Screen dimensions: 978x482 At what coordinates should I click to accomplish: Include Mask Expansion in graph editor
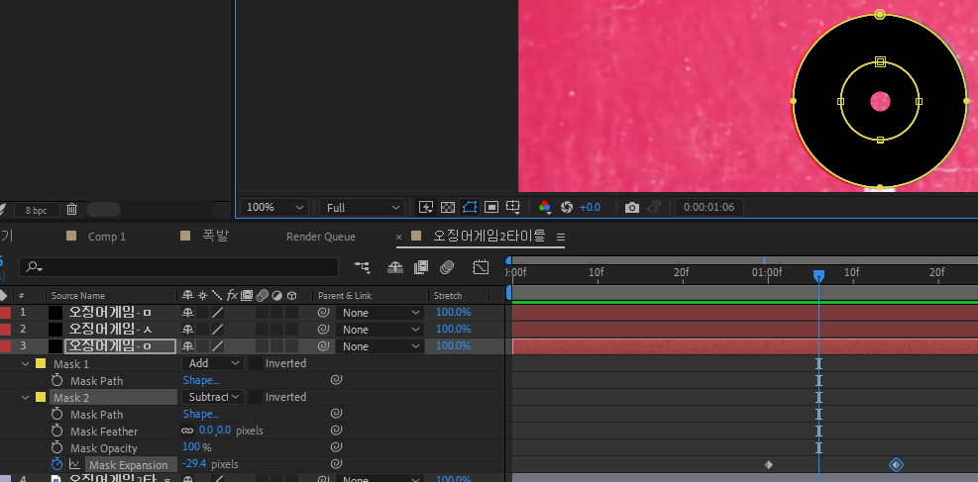[x=75, y=464]
